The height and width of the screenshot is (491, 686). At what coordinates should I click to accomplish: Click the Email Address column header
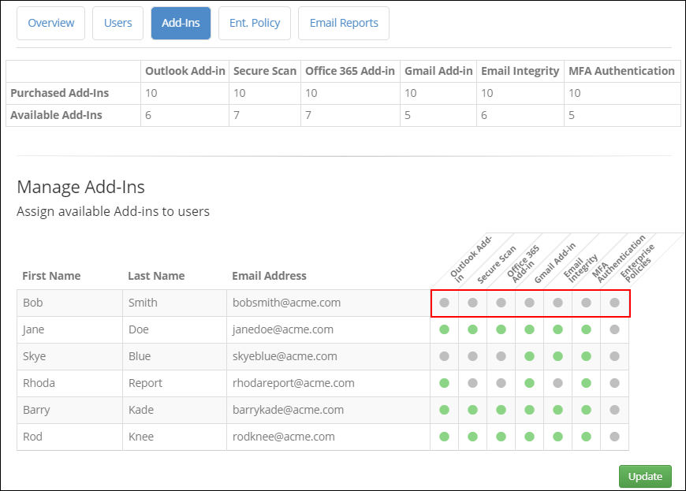[269, 276]
